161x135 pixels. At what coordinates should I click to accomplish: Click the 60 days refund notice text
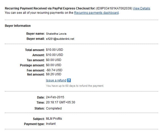pos(75,86)
